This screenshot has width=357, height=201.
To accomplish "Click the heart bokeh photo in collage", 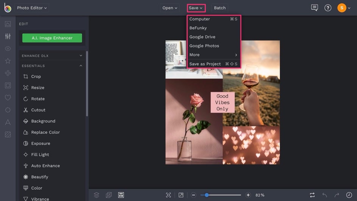I will point(251,145).
